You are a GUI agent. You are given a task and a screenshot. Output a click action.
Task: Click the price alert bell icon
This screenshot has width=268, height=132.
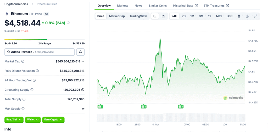[80, 52]
